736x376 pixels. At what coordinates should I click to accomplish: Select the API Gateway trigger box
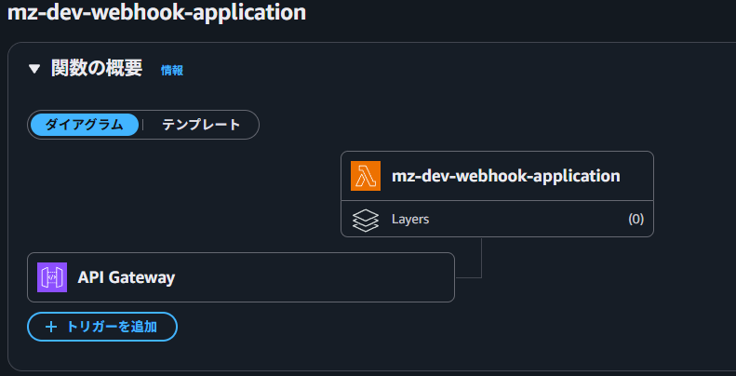pyautogui.click(x=241, y=277)
